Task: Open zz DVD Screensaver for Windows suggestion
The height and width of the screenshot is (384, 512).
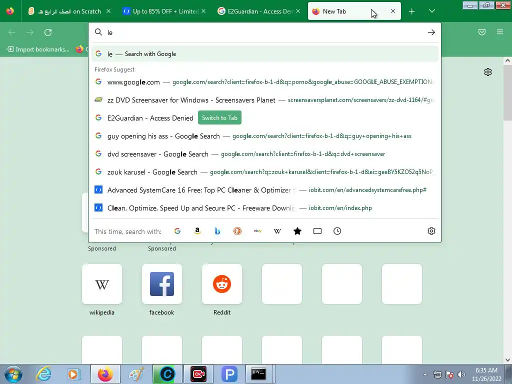Action: click(264, 100)
